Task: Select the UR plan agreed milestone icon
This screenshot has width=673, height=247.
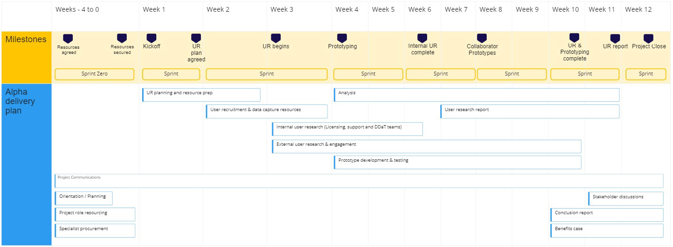Action: (196, 38)
